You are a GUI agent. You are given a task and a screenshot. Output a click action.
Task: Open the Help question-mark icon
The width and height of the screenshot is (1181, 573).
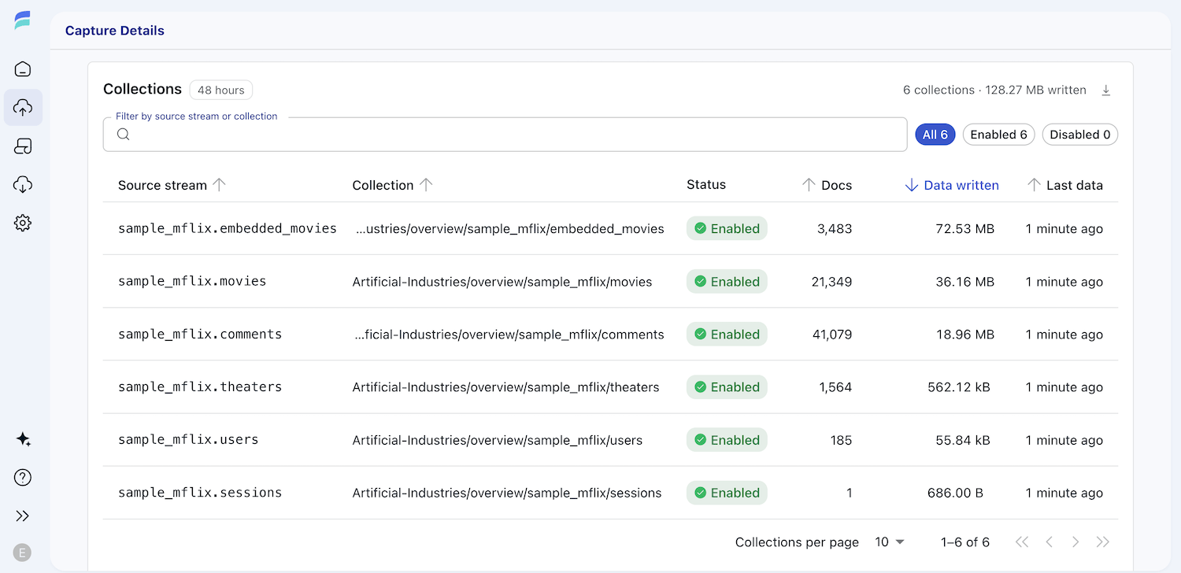click(23, 478)
